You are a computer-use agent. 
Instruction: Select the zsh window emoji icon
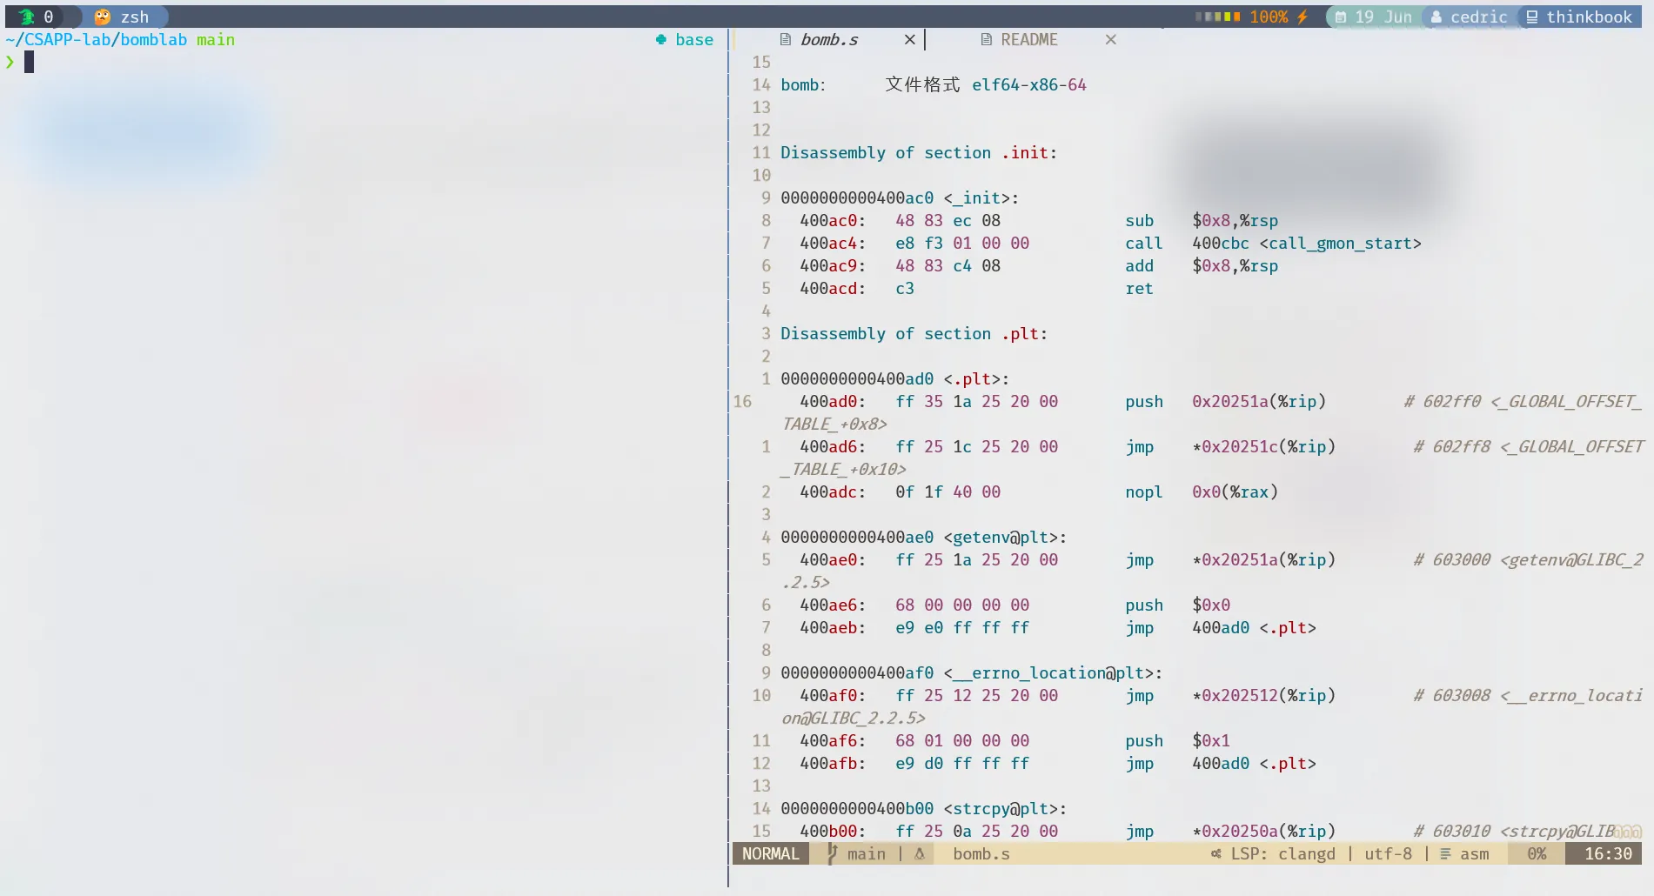tap(103, 17)
